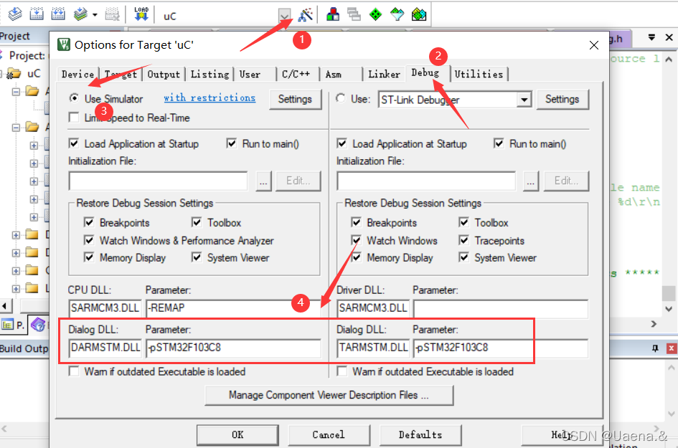The image size is (678, 448).
Task: Click Dialog DLL field containing TARMSTM.DLL
Action: (x=373, y=348)
